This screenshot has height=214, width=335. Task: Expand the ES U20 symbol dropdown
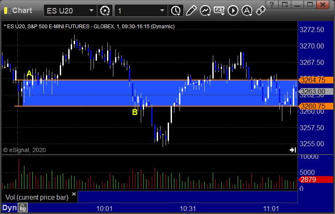tap(91, 11)
